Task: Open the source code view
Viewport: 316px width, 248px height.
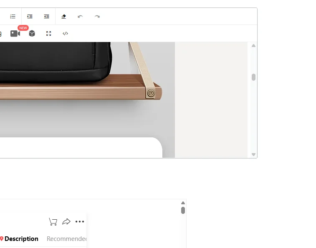Action: (65, 34)
